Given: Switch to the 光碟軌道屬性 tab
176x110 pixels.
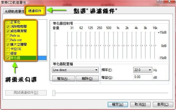Looking at the screenshot, I should click(15, 11).
